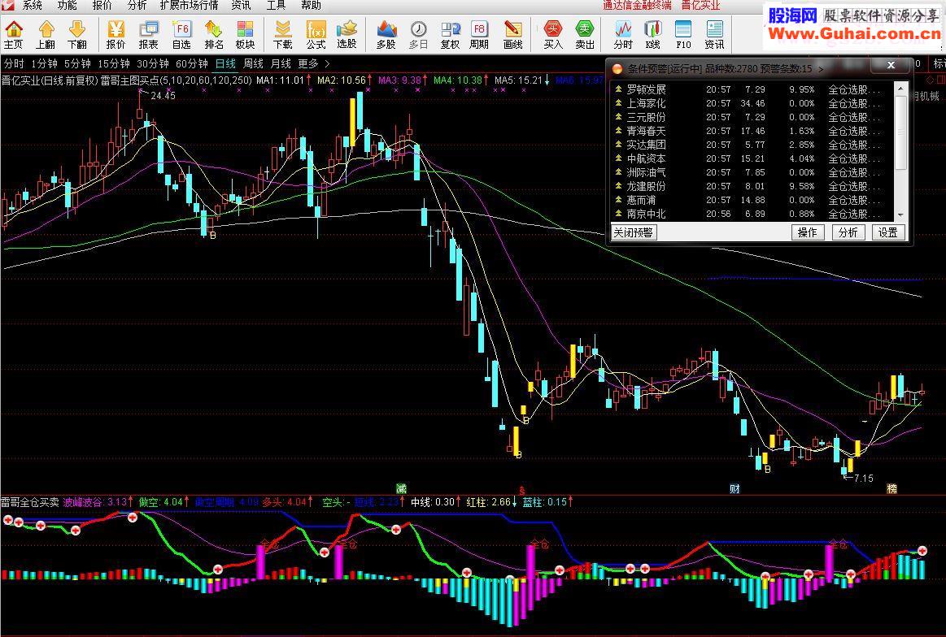Click the 榜 event marker
The image size is (946, 637).
click(x=892, y=489)
